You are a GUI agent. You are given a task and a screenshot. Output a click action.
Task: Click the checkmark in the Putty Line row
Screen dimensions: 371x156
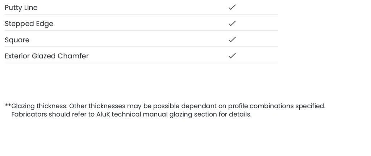click(x=232, y=7)
